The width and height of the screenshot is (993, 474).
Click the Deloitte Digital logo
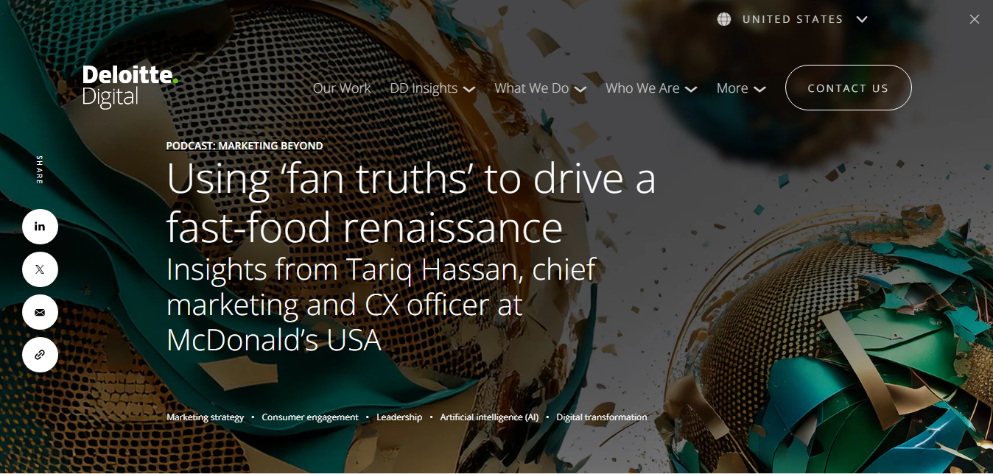click(x=130, y=86)
